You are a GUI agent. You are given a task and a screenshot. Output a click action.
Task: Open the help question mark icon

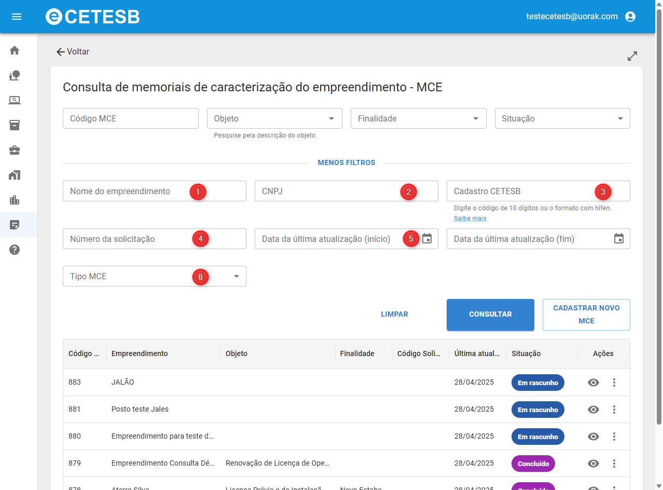pos(15,250)
